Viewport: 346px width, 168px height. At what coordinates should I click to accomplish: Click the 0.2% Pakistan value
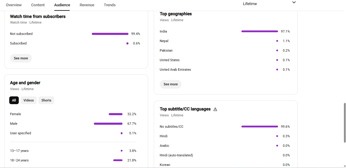[286, 50]
